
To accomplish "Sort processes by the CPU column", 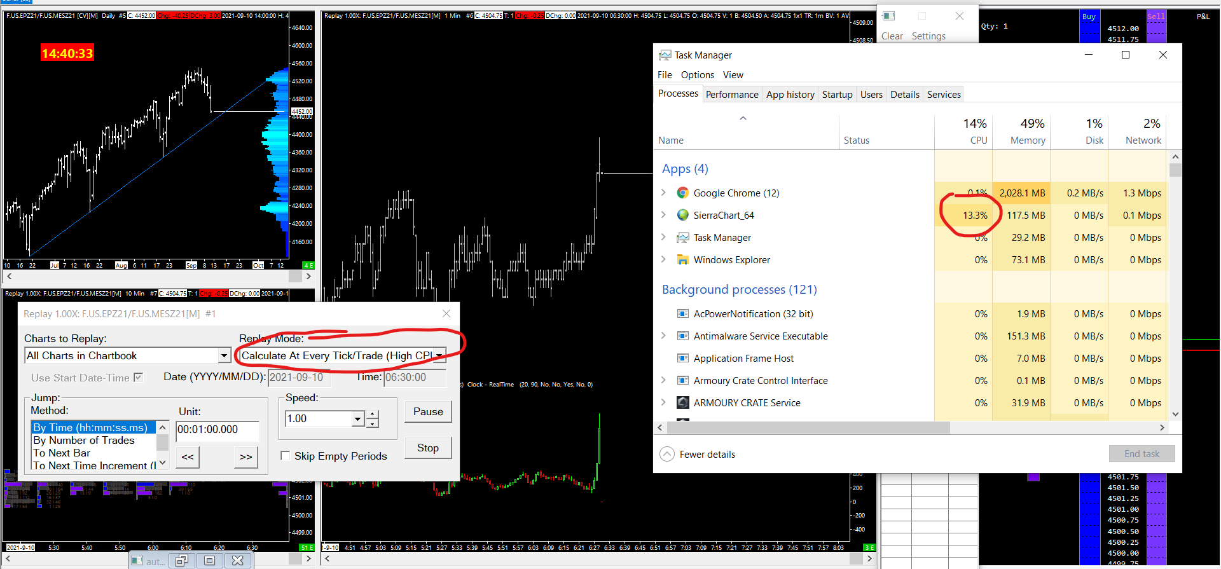I will [x=963, y=131].
